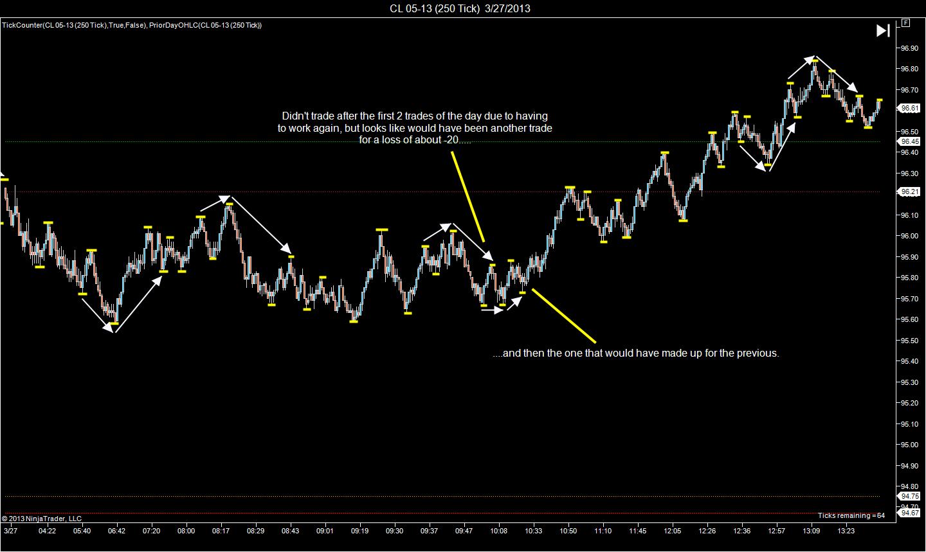Click the 96.10 price axis label
This screenshot has height=552, width=926.
909,215
